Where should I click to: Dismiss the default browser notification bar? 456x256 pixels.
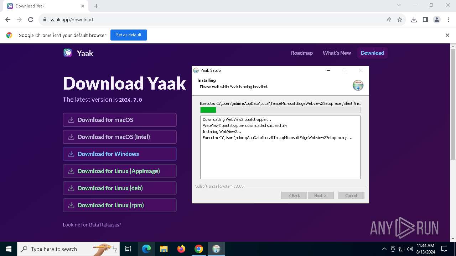pos(447,35)
